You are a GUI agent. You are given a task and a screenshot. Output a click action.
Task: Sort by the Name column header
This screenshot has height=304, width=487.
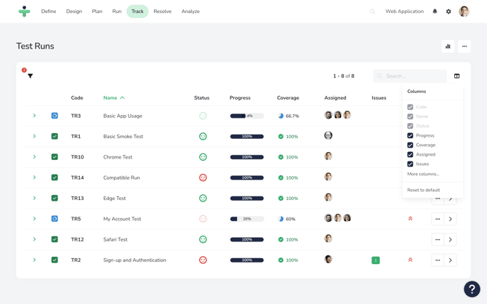coord(113,97)
